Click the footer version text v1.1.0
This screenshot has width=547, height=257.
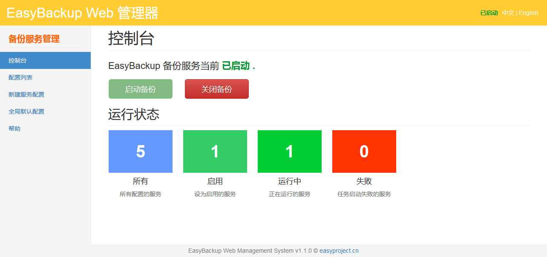point(303,251)
